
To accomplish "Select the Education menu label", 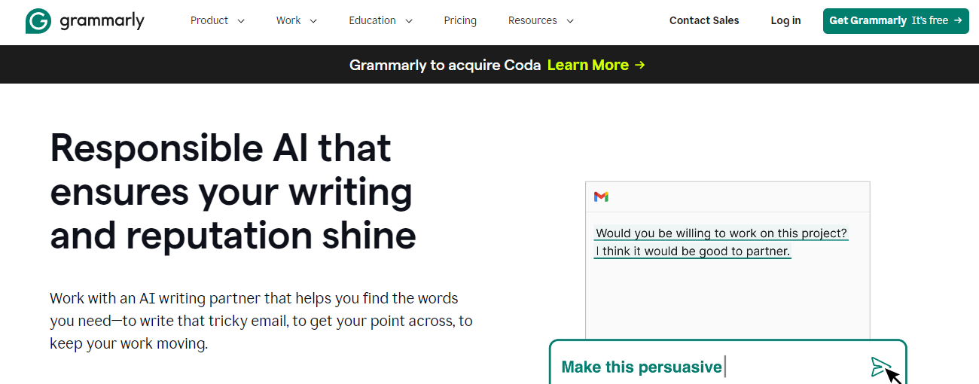I will pyautogui.click(x=372, y=21).
